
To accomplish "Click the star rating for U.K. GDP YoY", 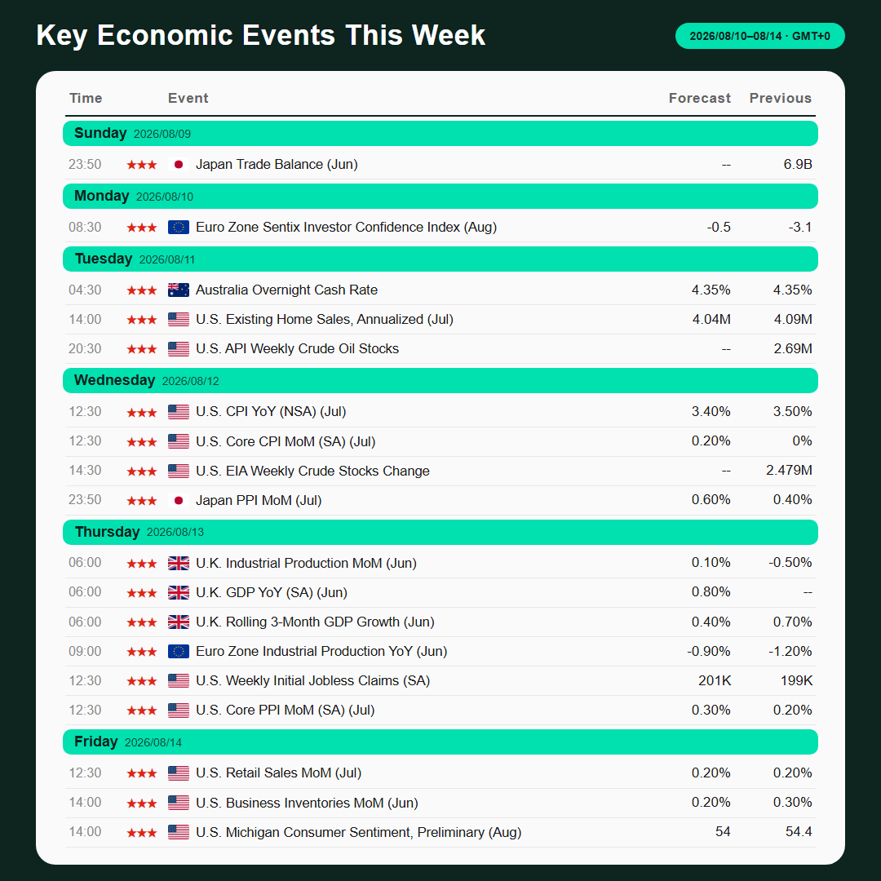I will [142, 593].
